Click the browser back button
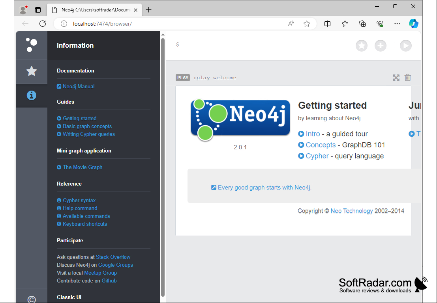Screen dimensions: 437x303 click(x=25, y=24)
